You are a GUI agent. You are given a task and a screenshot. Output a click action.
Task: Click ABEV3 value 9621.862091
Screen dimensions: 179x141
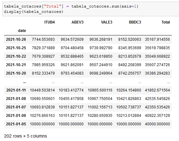(x=72, y=65)
